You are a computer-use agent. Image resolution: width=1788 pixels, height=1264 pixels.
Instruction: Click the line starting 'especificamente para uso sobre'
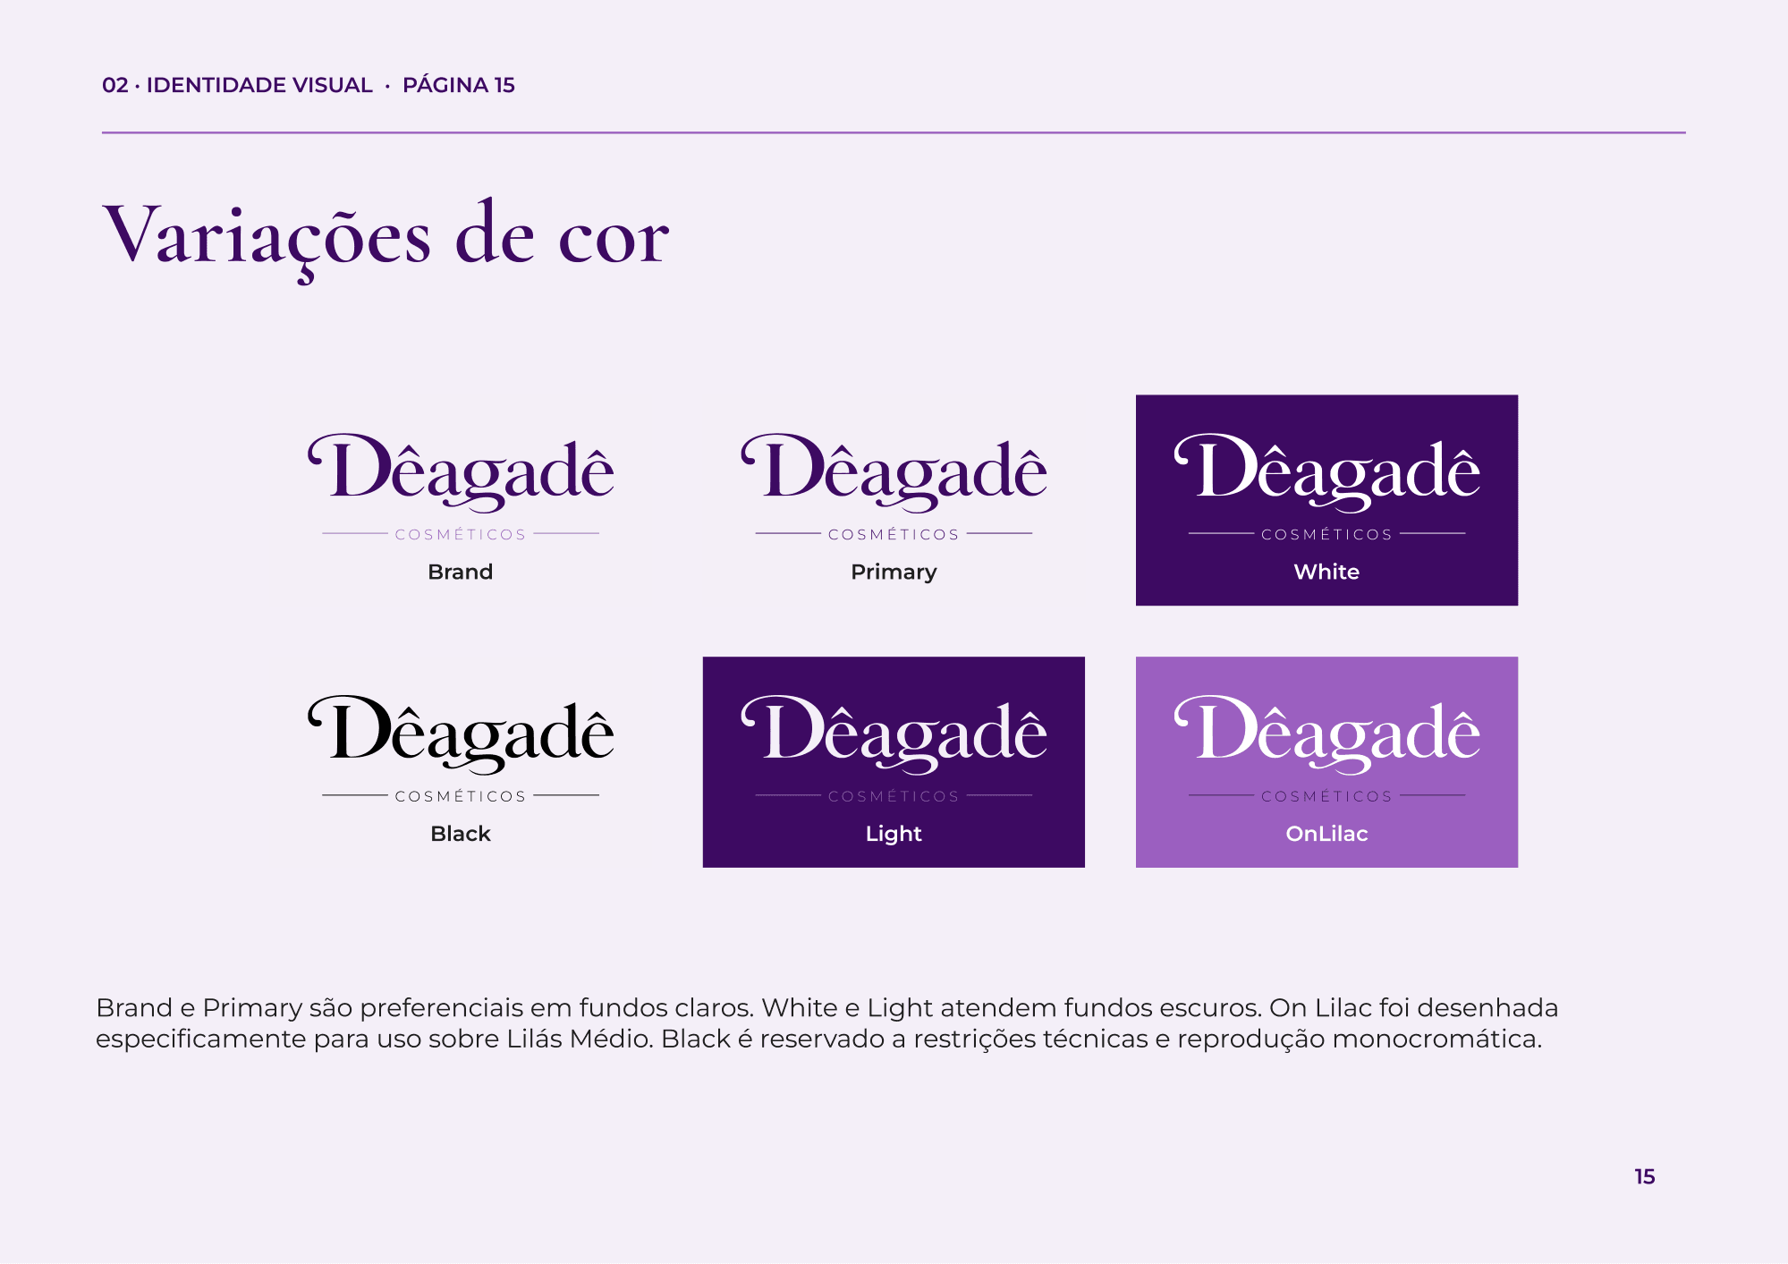tap(818, 1039)
